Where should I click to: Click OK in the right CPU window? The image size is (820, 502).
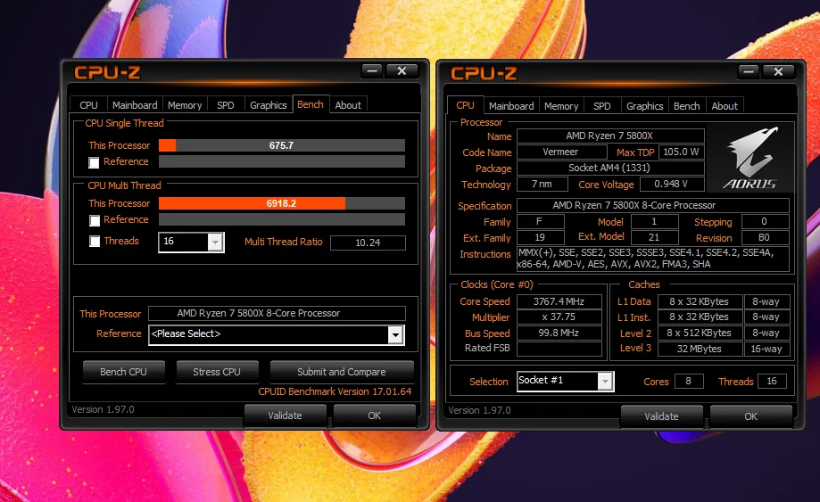(751, 417)
